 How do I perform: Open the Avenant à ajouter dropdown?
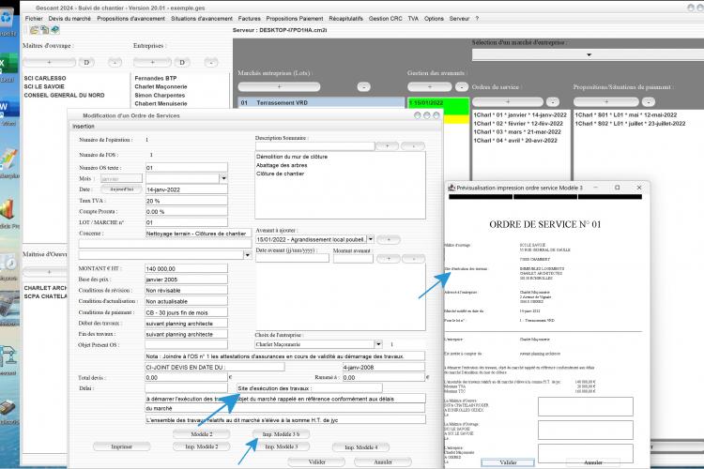[371, 240]
